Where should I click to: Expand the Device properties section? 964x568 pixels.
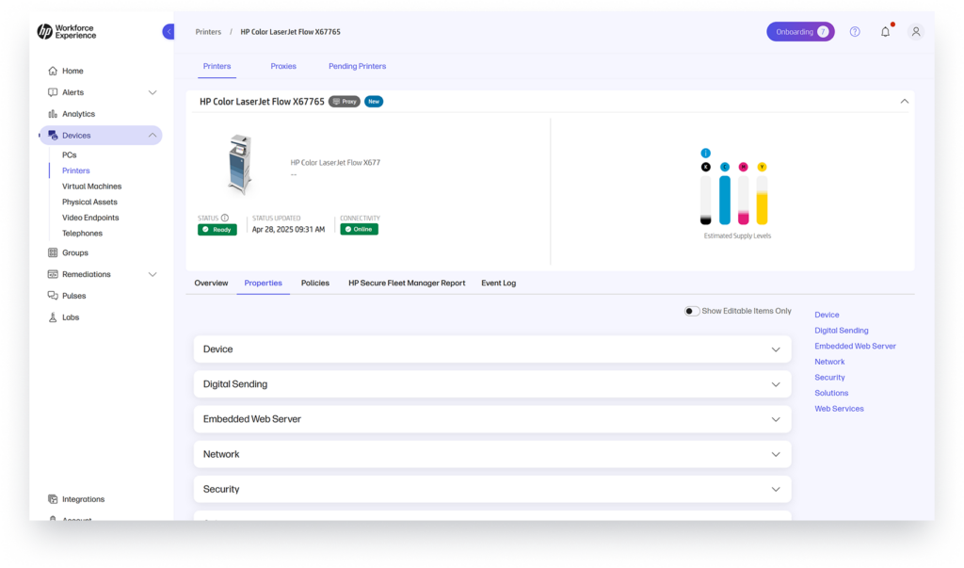pyautogui.click(x=491, y=349)
